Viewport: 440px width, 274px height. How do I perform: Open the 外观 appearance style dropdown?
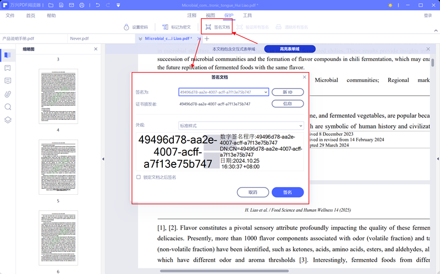coord(241,125)
